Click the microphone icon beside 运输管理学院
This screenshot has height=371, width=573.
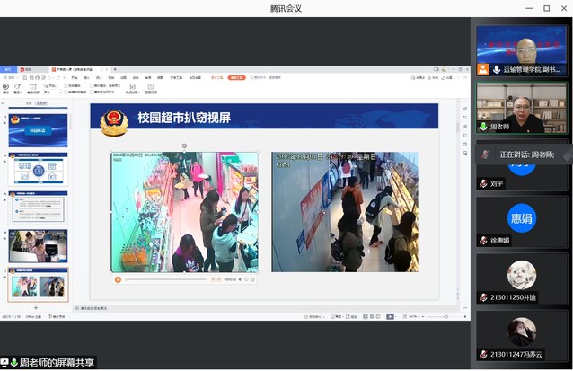(x=496, y=69)
